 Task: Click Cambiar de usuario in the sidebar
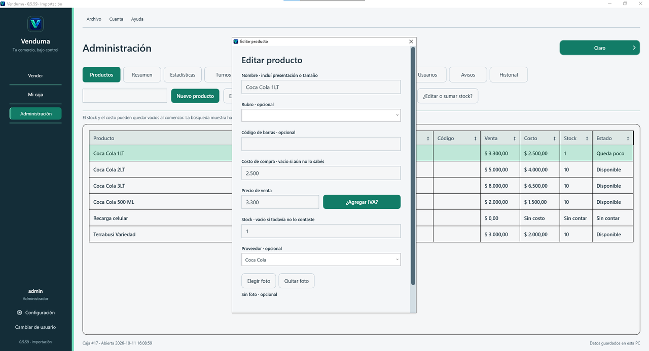(x=35, y=327)
